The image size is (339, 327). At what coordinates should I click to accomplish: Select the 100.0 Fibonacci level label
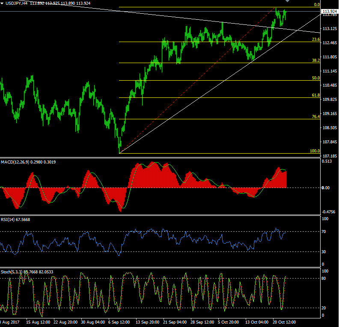(x=315, y=151)
